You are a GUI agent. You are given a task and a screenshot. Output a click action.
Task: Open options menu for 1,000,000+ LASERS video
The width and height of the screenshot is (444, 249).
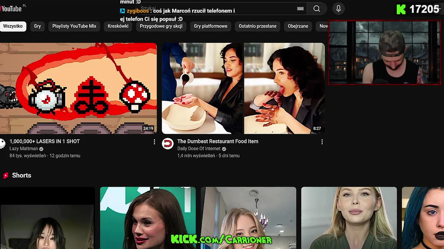click(x=154, y=142)
